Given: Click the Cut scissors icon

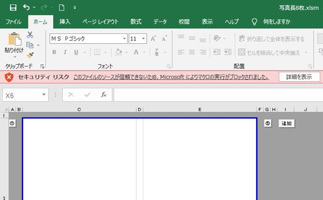Looking at the screenshot, I should coord(30,35).
